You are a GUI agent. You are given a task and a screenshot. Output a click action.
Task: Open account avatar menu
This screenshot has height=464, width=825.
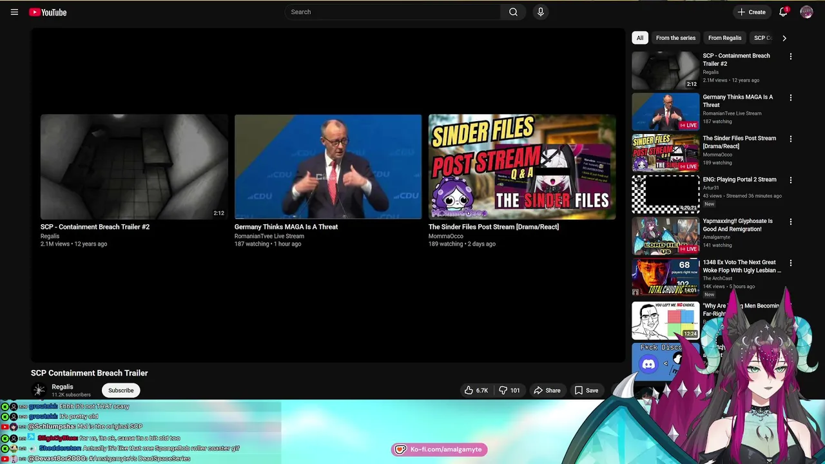806,12
